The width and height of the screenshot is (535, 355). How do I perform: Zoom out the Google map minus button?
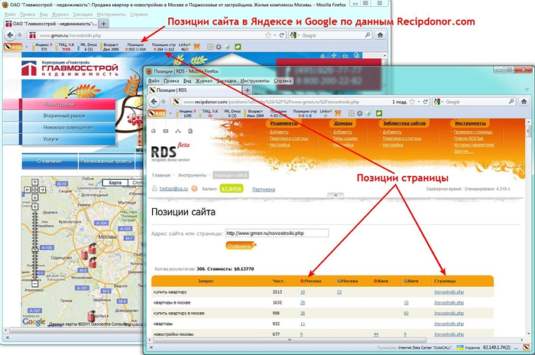click(x=35, y=283)
